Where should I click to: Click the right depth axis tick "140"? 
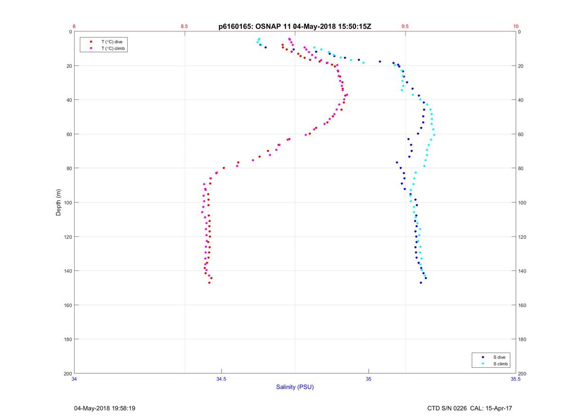click(522, 271)
